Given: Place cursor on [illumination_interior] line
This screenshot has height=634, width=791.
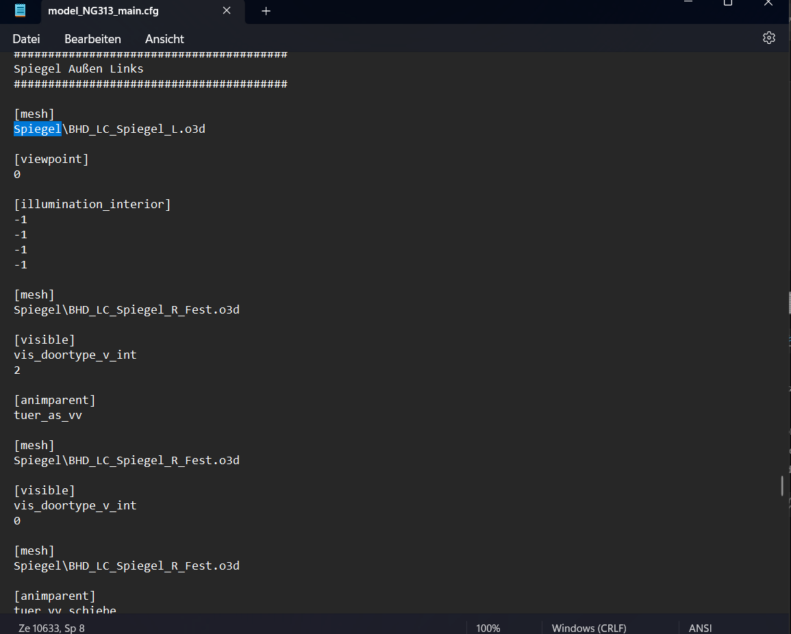Looking at the screenshot, I should coord(92,204).
